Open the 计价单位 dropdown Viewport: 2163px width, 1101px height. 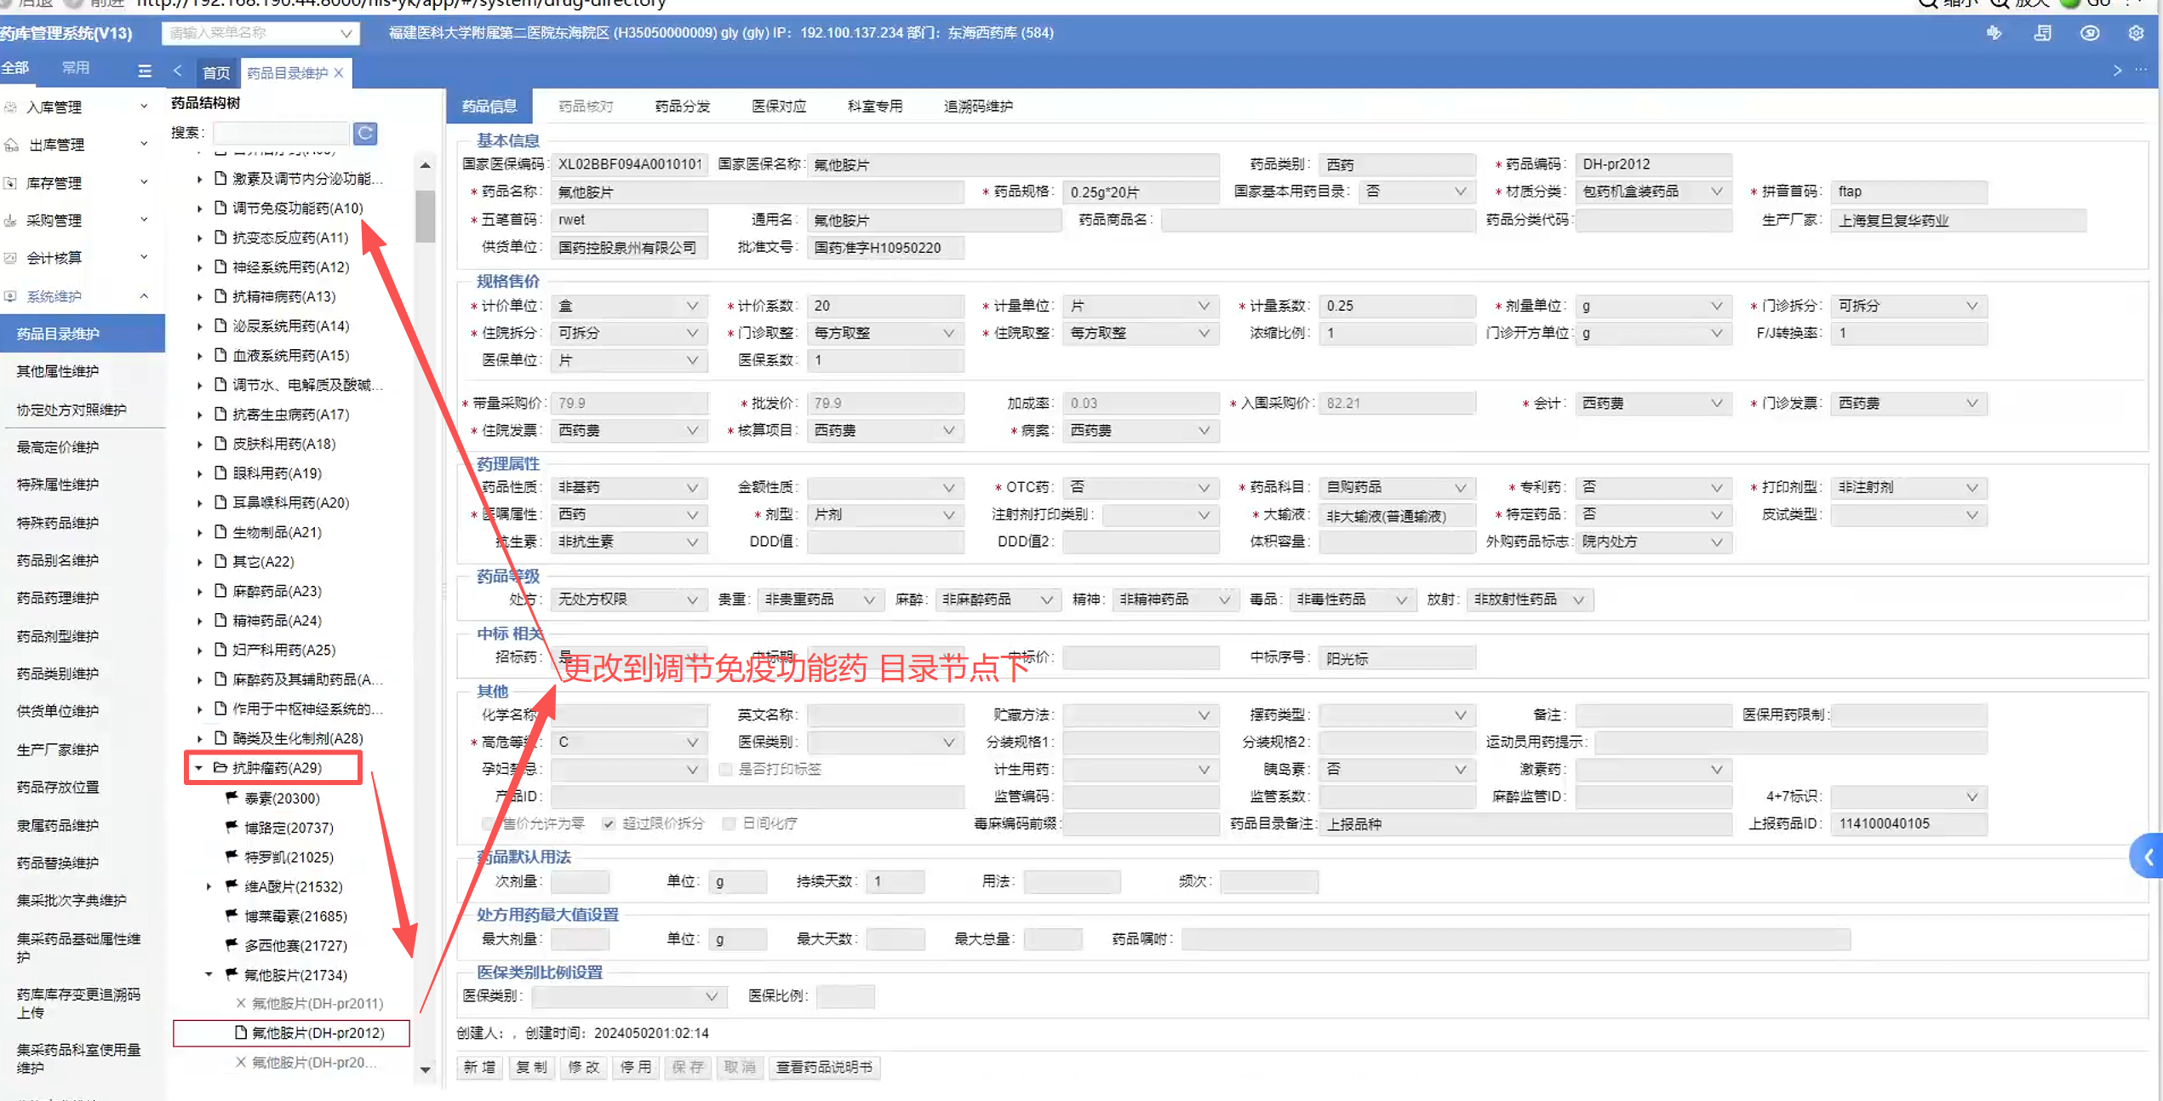(691, 306)
